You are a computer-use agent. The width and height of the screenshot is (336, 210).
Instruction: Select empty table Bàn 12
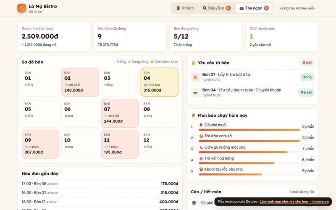coord(160,144)
